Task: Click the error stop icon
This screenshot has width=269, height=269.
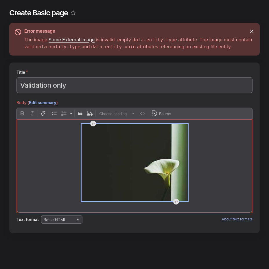Action: (18, 32)
